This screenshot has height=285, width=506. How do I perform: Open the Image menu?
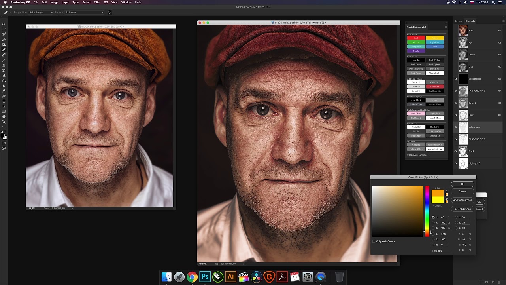(x=54, y=2)
